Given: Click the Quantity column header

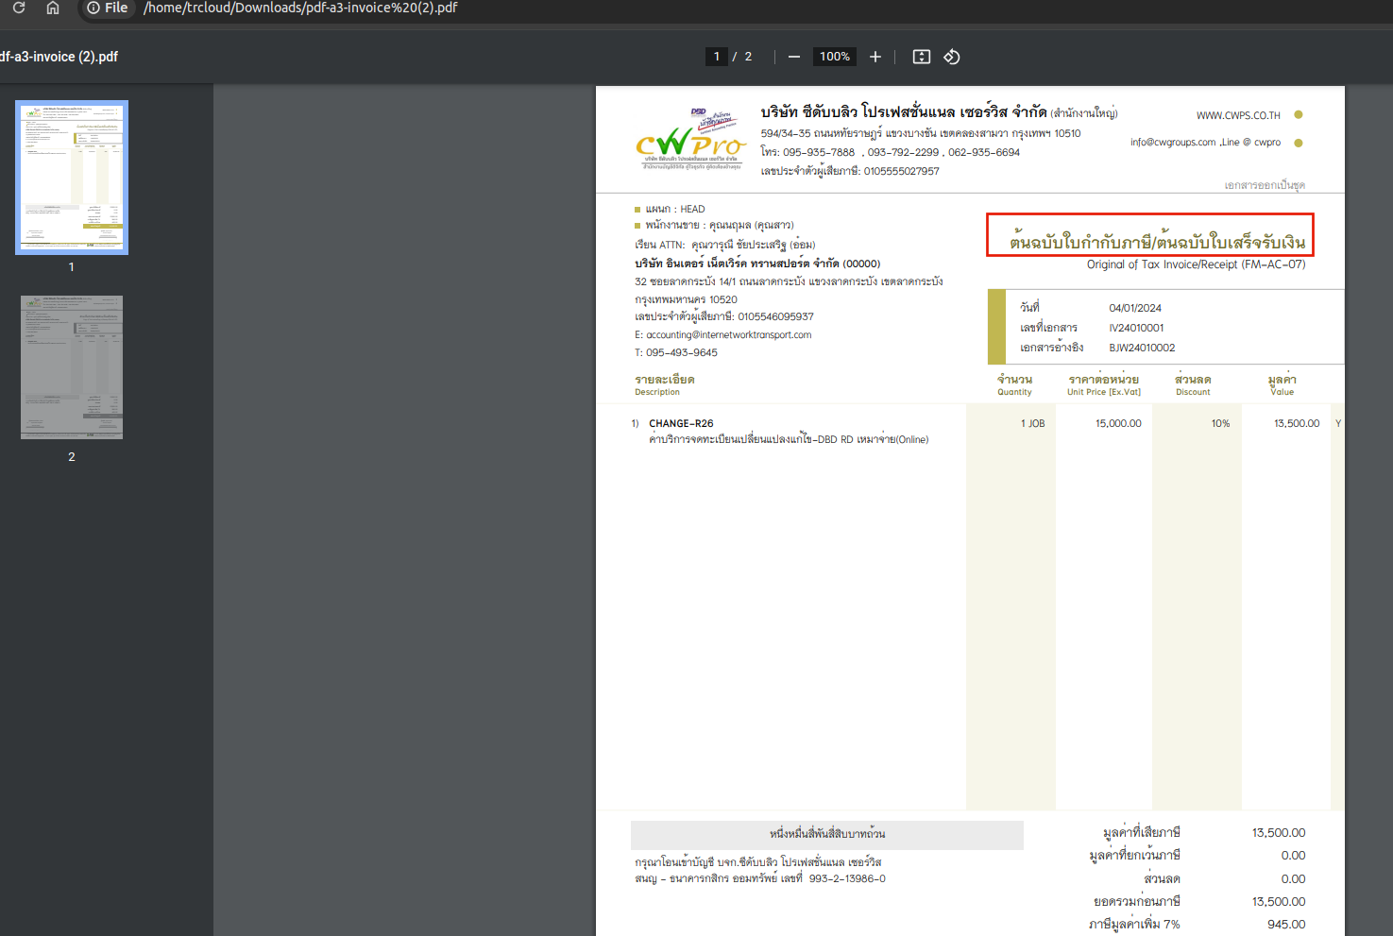Looking at the screenshot, I should (x=1014, y=384).
